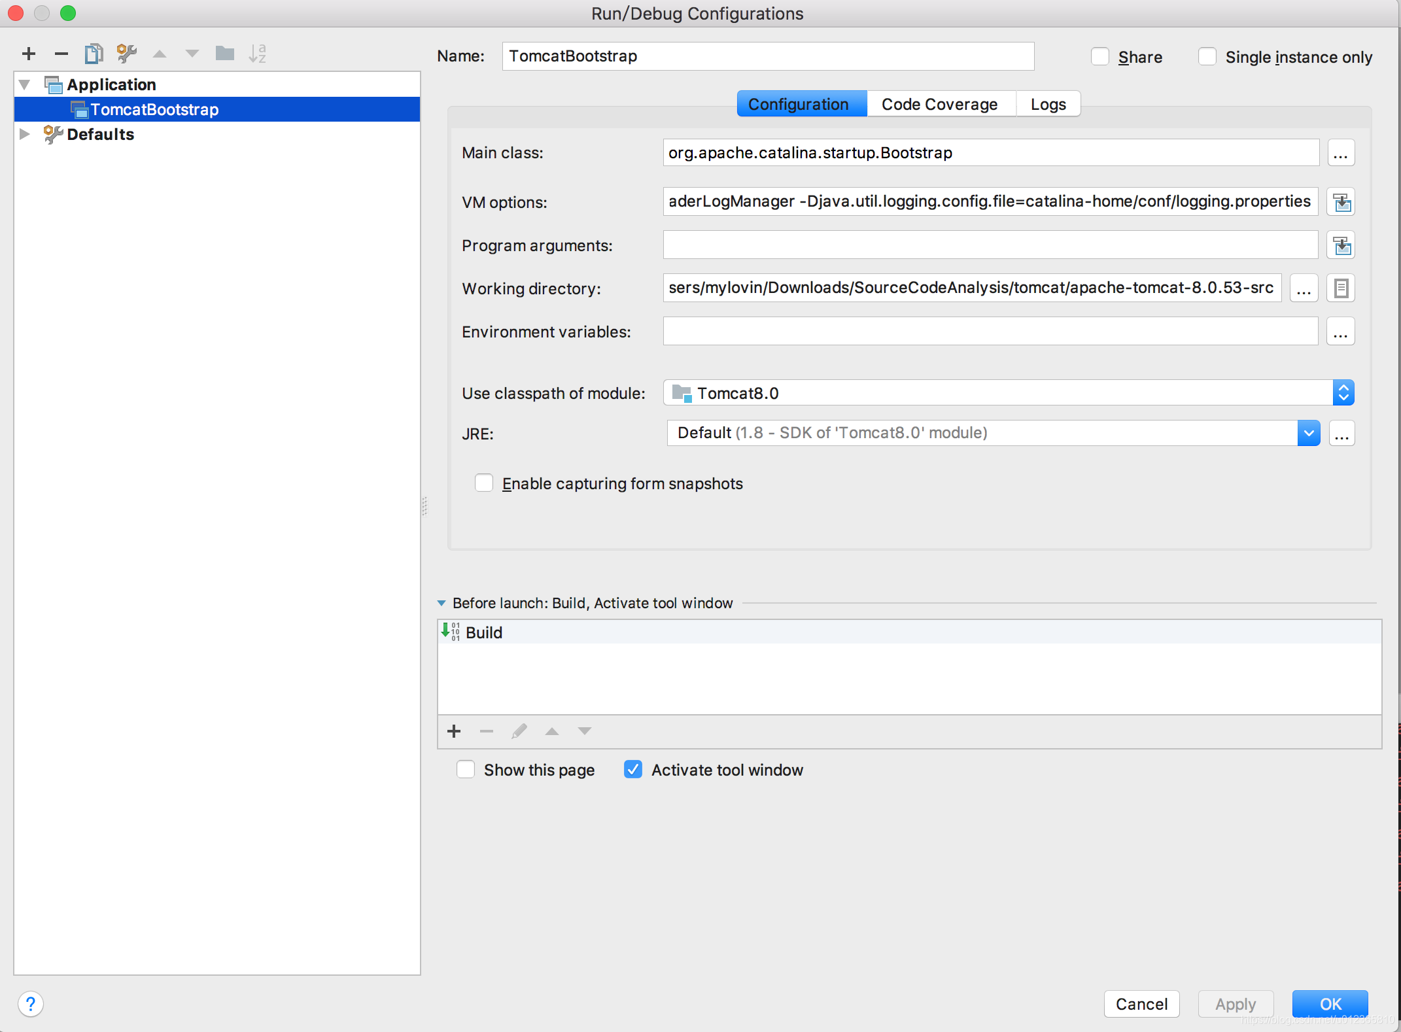The height and width of the screenshot is (1032, 1401).
Task: Remove selected configuration with minus icon
Action: click(x=61, y=54)
